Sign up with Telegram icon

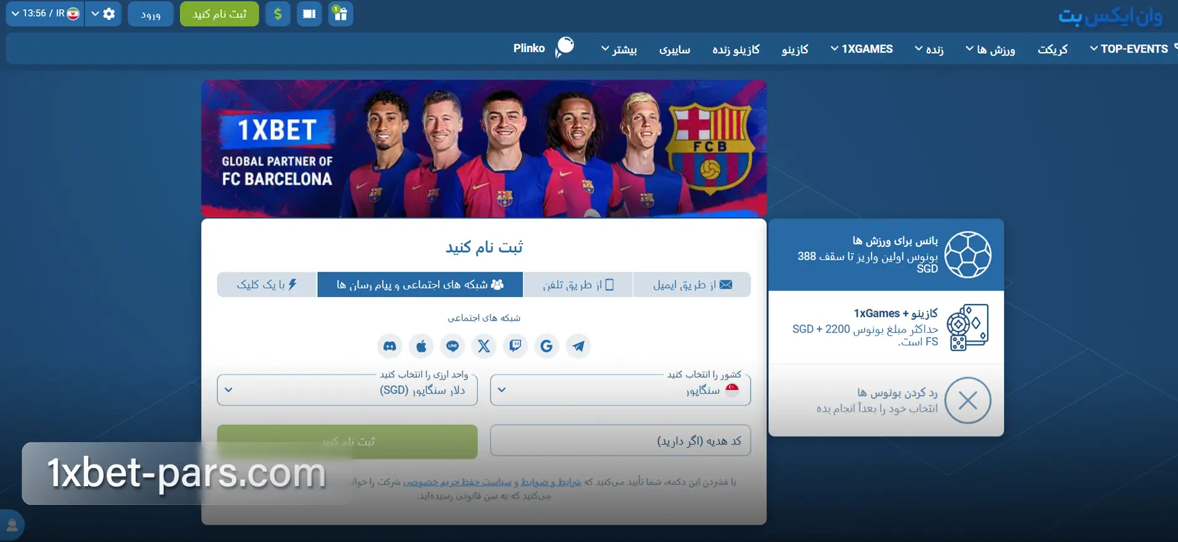pyautogui.click(x=578, y=346)
